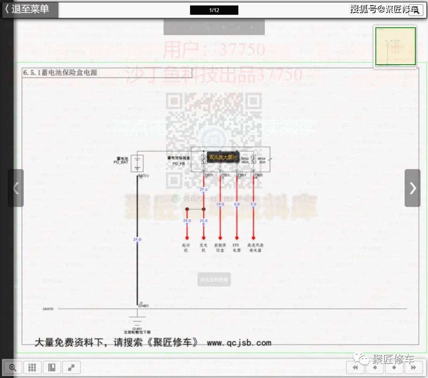
Task: Toggle fullscreen with the expand arrows icon
Action: pos(71,367)
